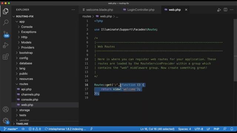Open notifications bell in status bar
Screen dimensions: 237x133
[x=231, y=129]
